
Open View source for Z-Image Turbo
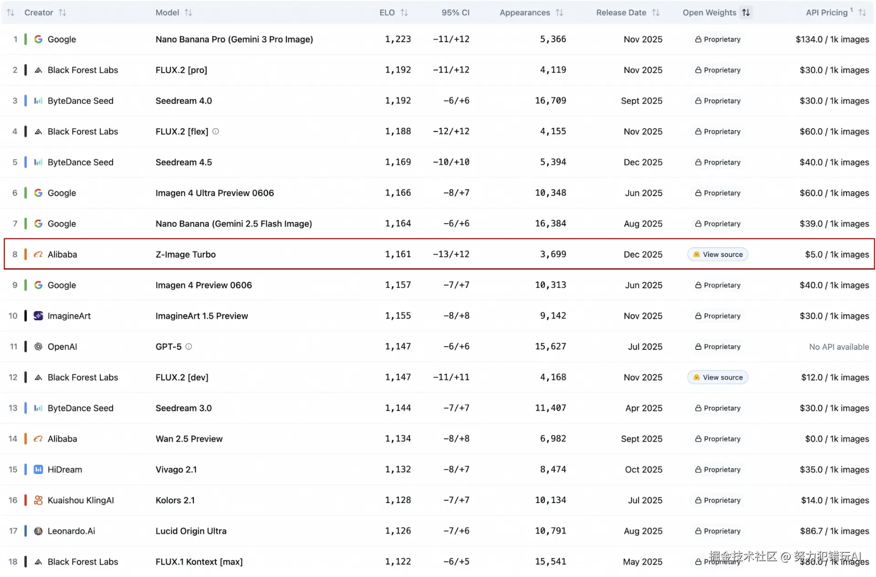[x=718, y=255]
